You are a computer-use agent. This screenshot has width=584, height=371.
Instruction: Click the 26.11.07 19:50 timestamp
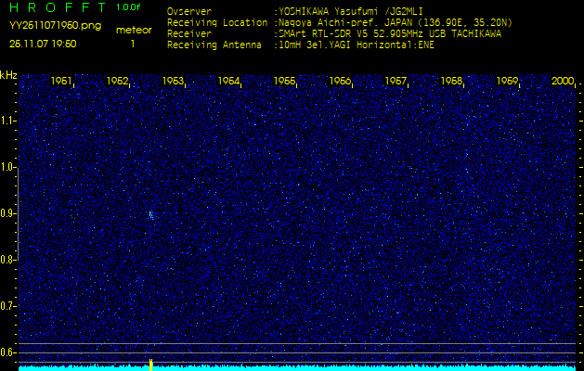[43, 44]
